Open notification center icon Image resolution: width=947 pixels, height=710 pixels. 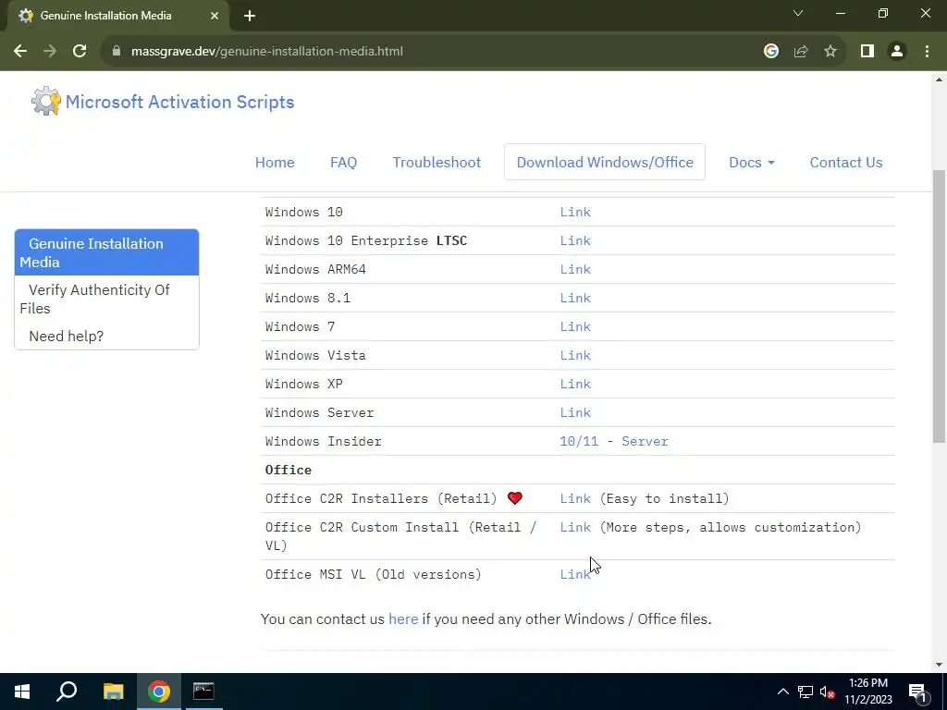pos(917,692)
